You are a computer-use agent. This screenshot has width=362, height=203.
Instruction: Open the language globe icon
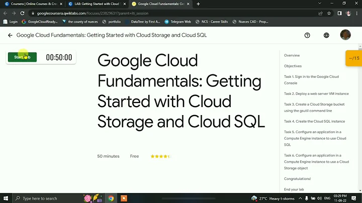(326, 35)
